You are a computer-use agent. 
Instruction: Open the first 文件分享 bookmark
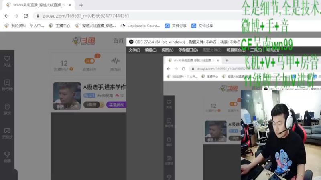pos(176,26)
